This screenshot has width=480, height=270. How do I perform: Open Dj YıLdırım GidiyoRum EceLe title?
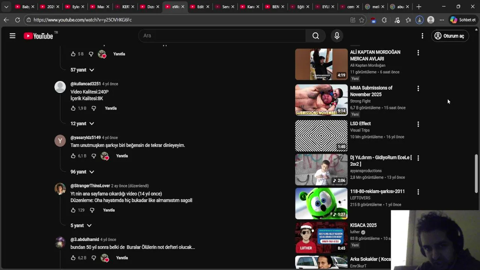point(381,161)
